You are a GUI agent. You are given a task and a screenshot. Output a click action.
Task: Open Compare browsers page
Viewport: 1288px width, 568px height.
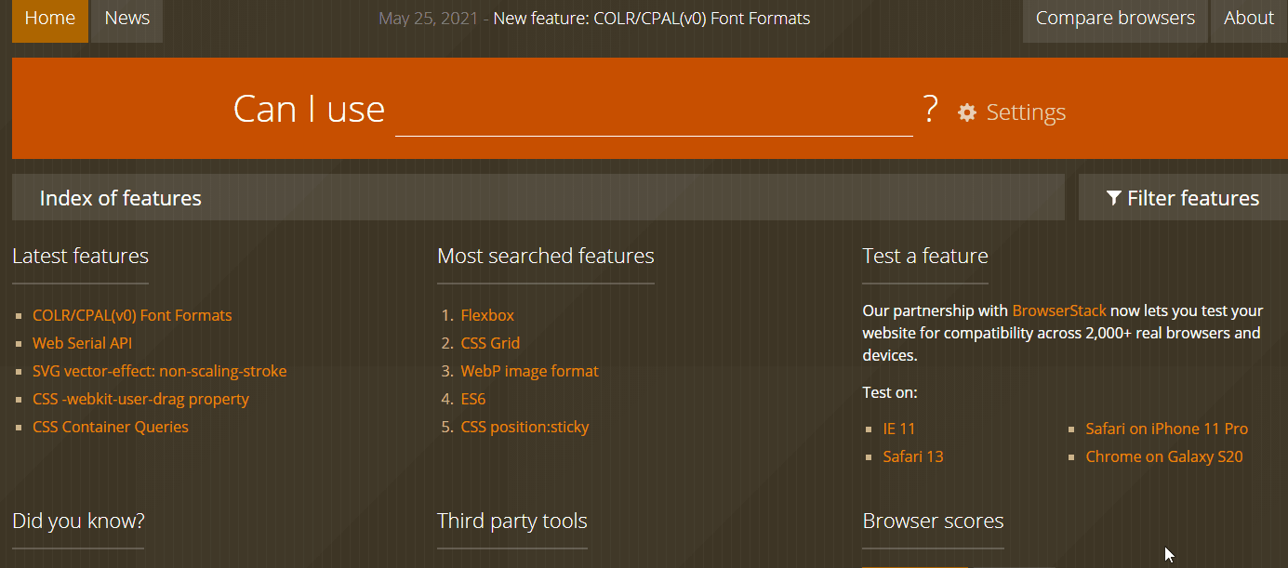[x=1115, y=19]
